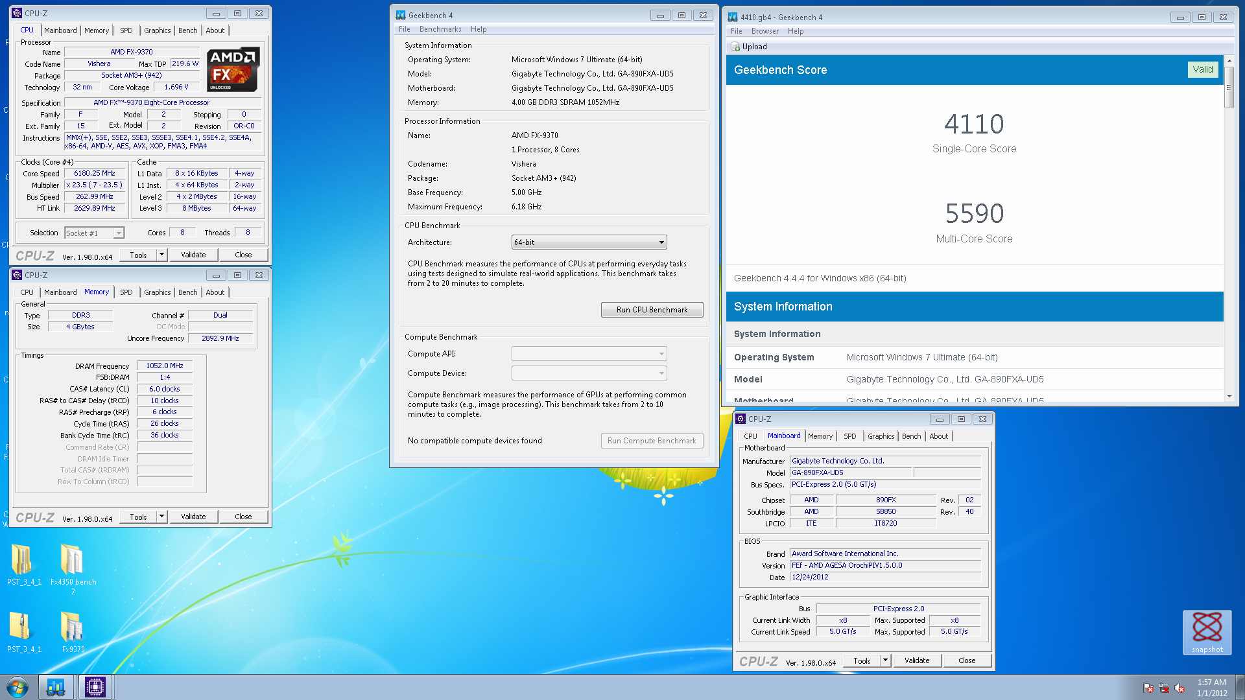Open the Compute API dropdown
This screenshot has width=1245, height=700.
(x=589, y=354)
